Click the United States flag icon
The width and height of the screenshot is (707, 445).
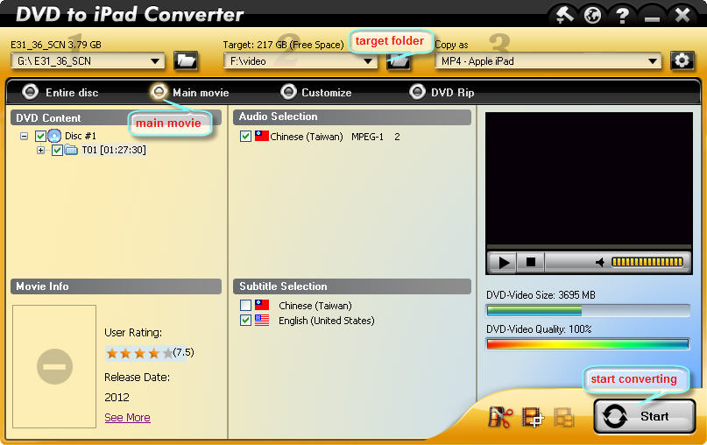click(262, 321)
